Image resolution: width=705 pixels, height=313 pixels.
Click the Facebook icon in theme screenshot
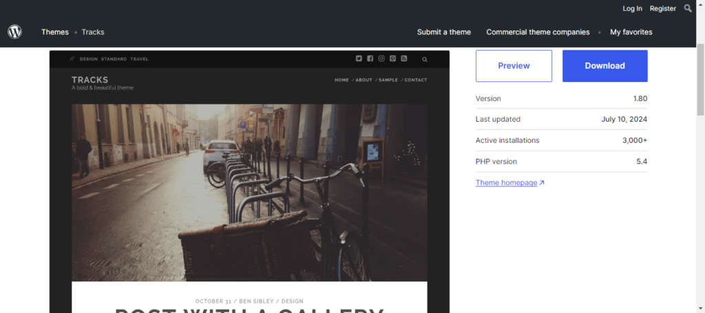(x=370, y=58)
